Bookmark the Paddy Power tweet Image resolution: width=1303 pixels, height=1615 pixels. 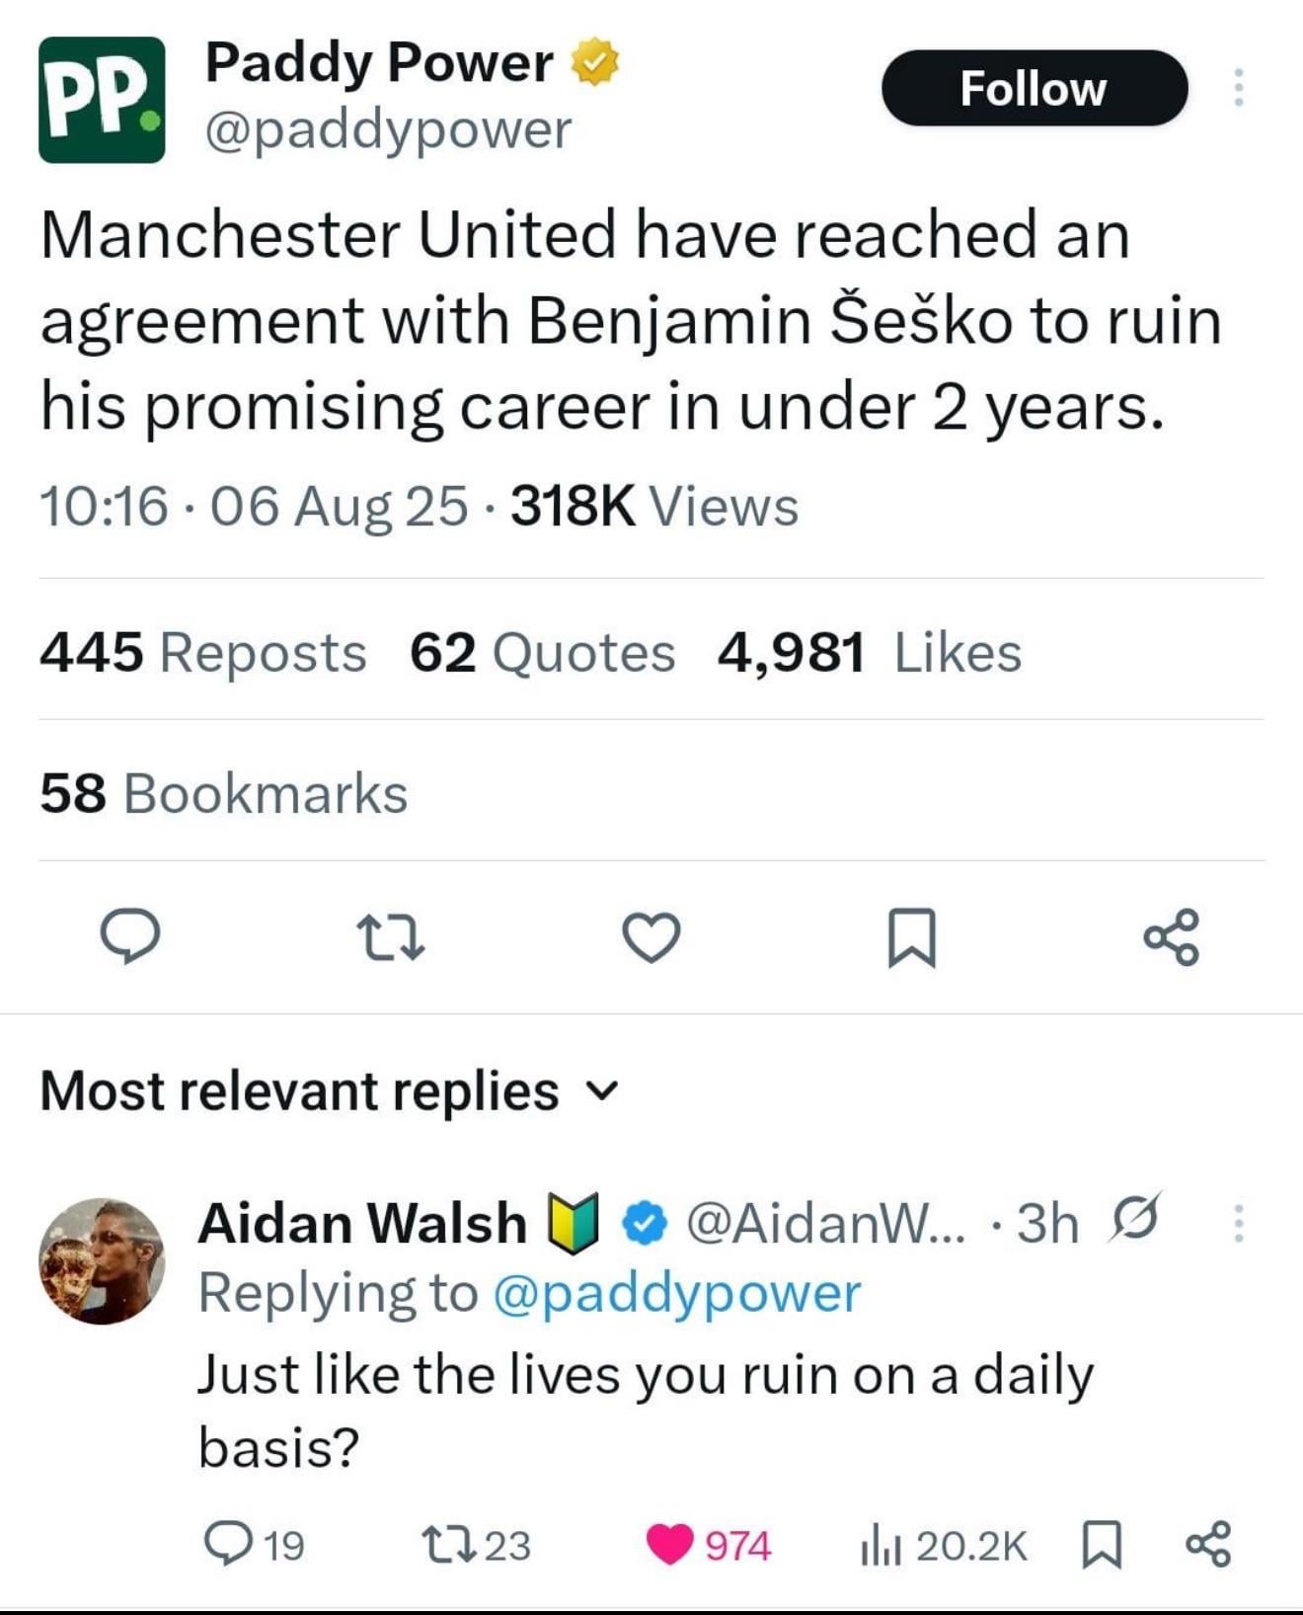911,937
